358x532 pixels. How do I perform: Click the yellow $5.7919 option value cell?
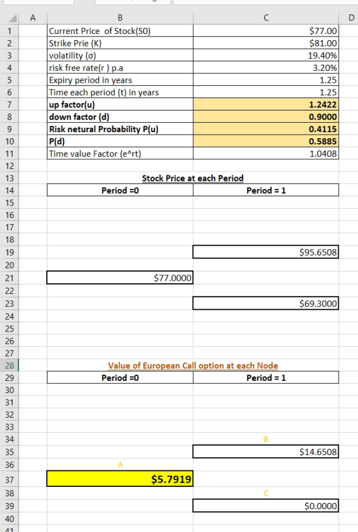[x=120, y=479]
